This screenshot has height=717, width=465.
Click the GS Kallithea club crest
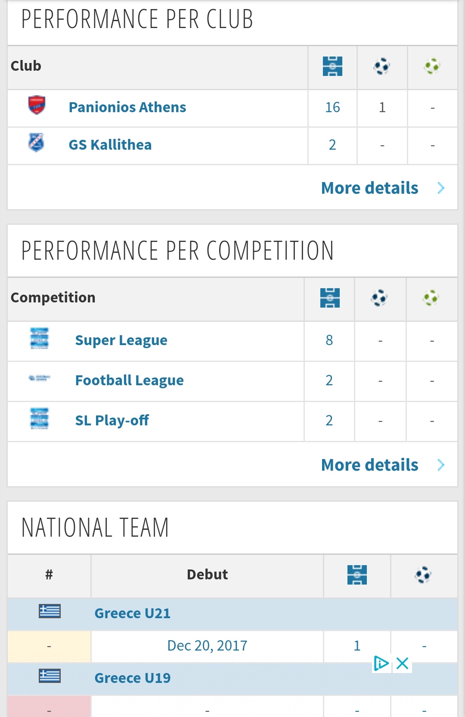point(36,143)
